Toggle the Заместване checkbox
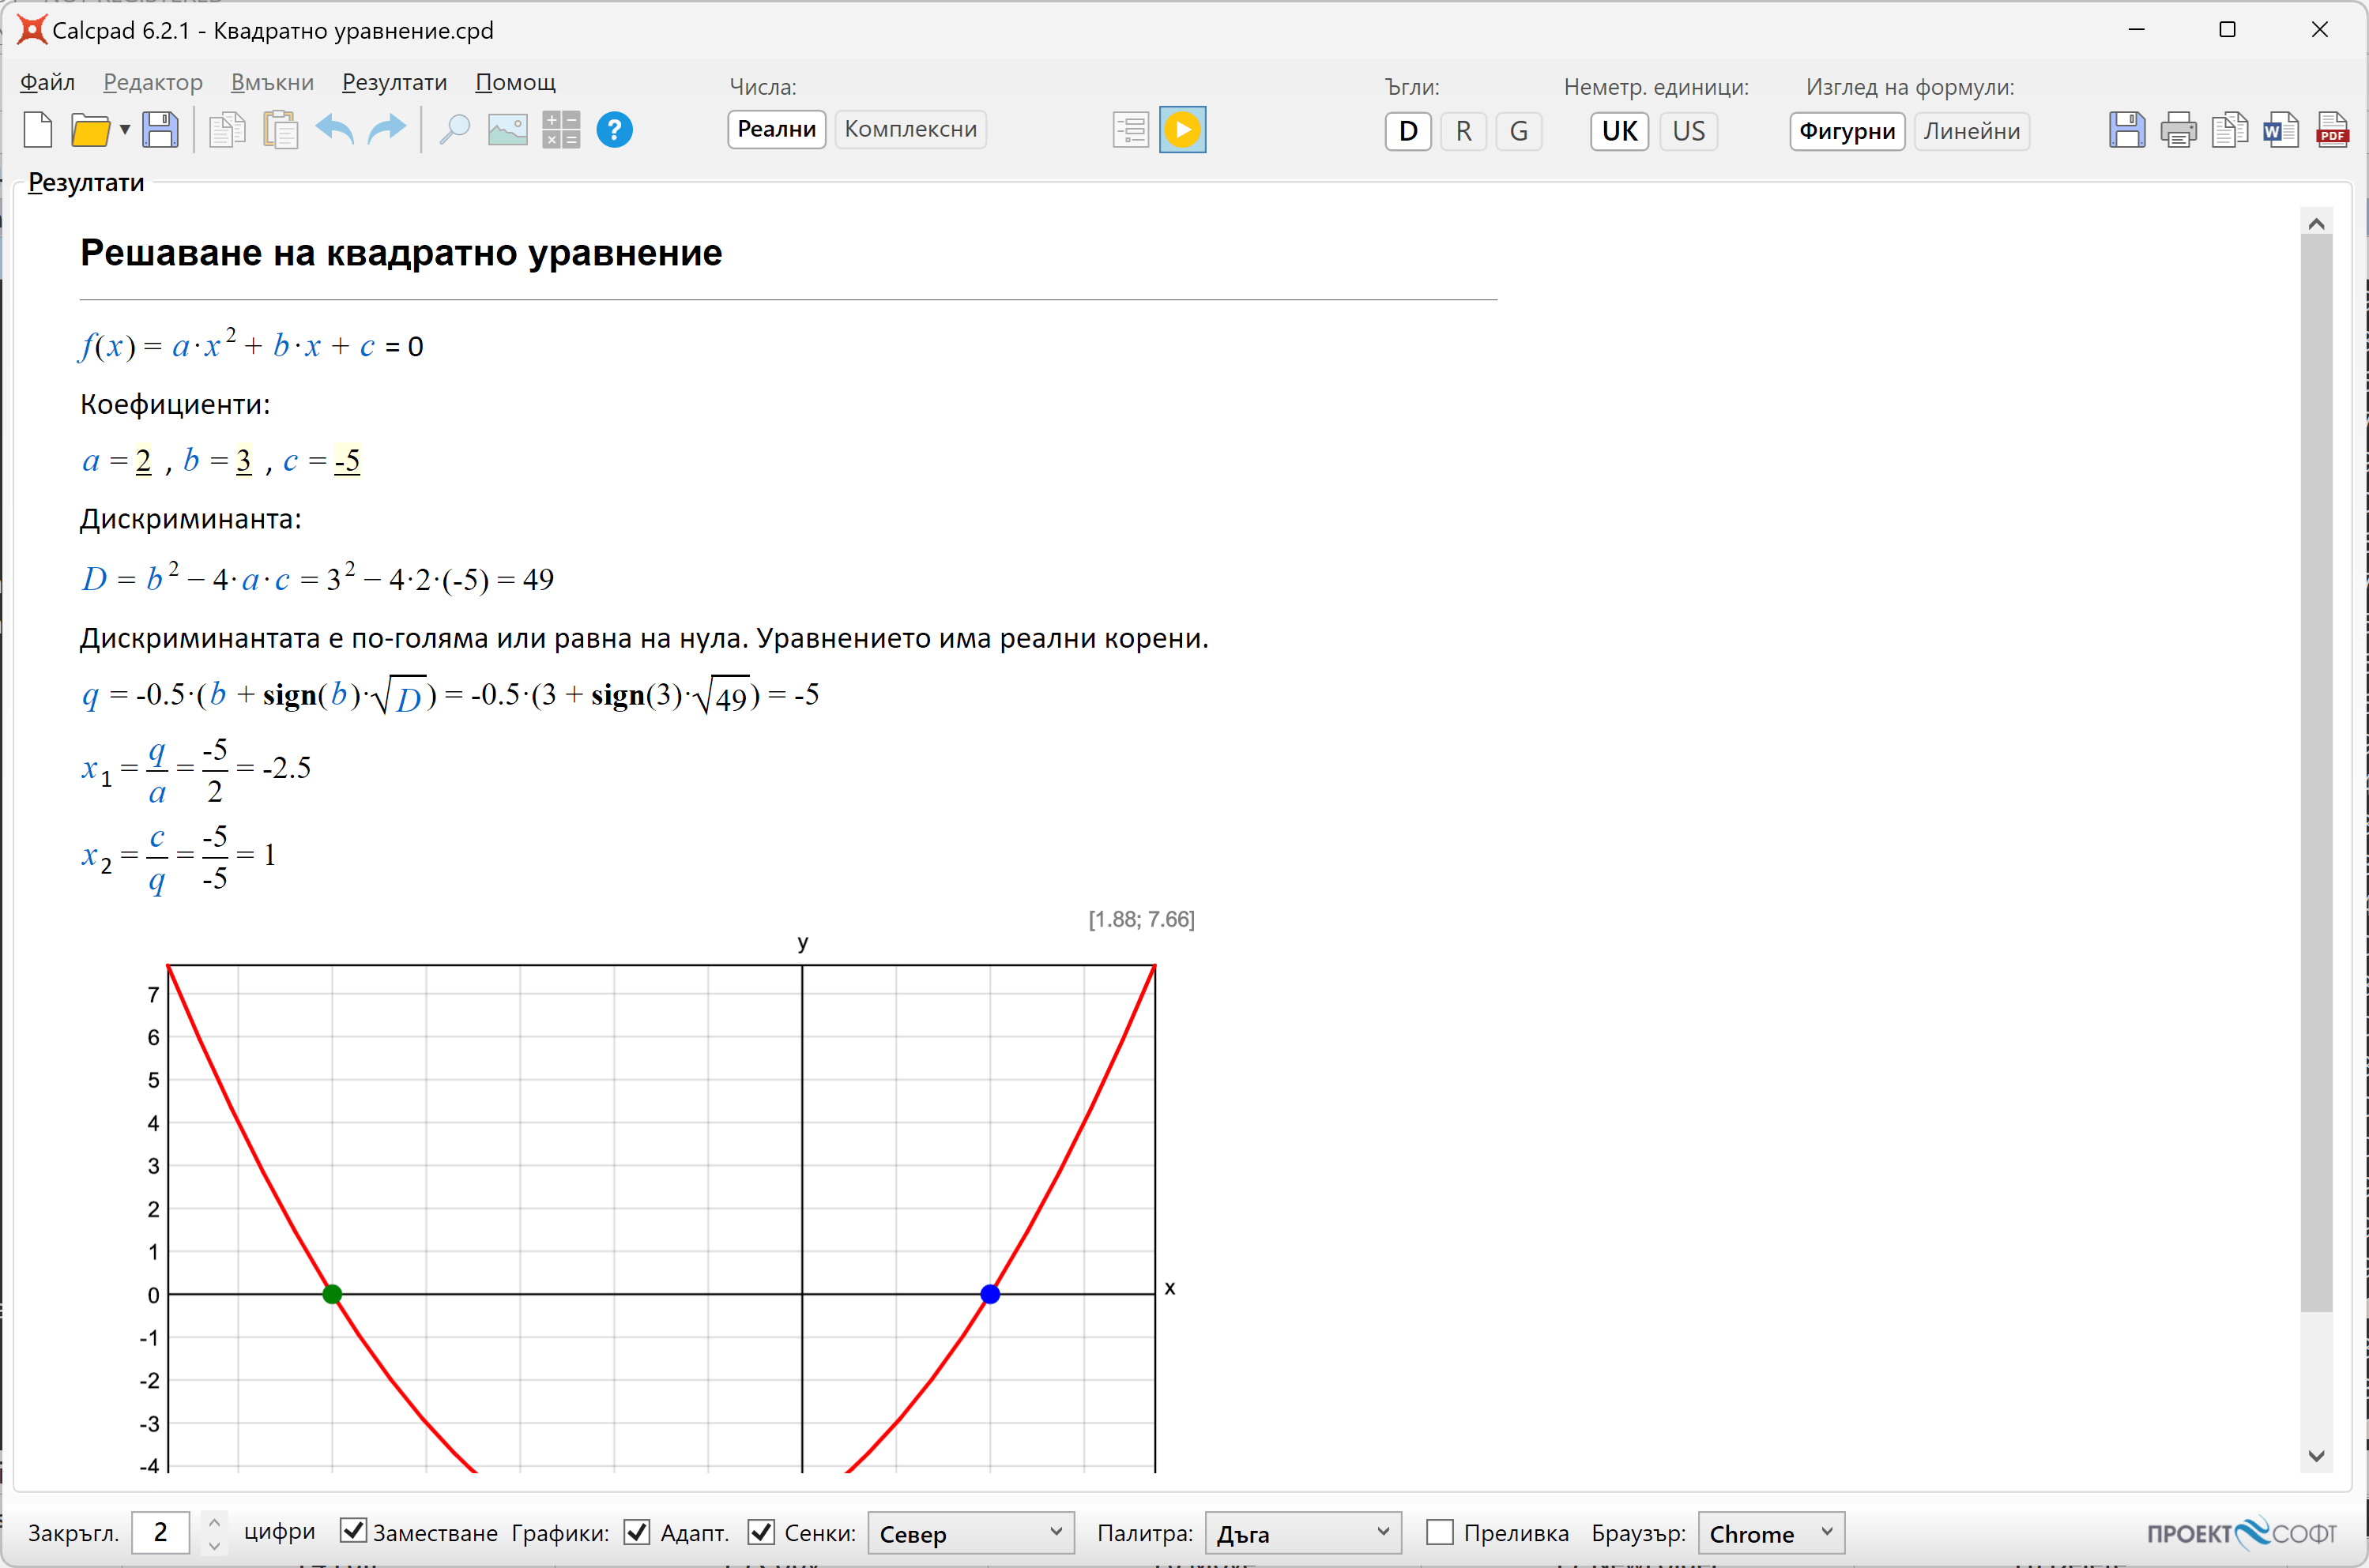The width and height of the screenshot is (2369, 1568). 352,1531
